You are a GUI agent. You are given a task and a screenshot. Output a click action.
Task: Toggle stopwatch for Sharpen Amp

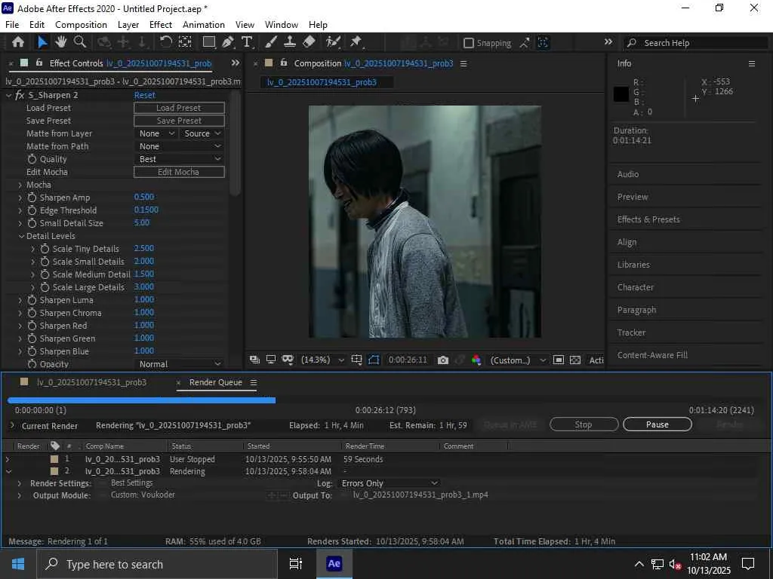(x=32, y=198)
